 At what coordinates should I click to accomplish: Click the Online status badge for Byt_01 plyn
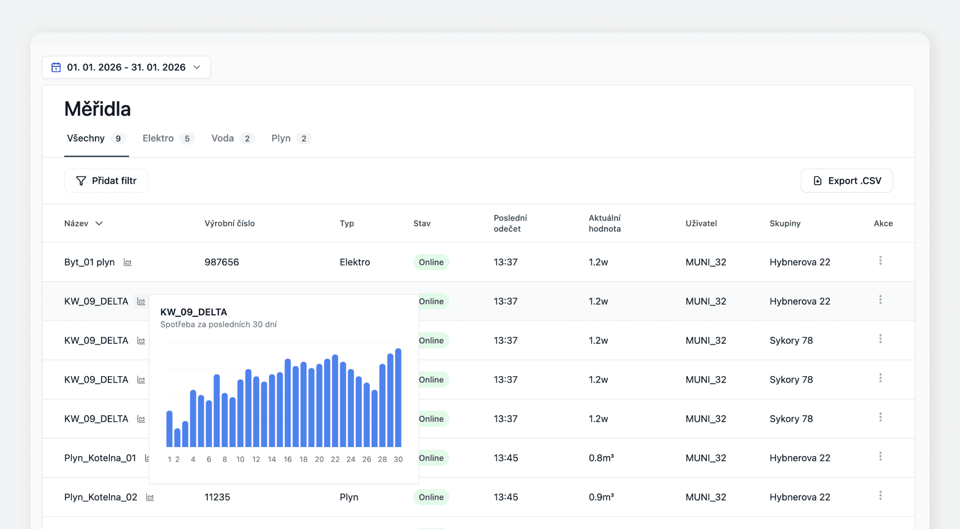pyautogui.click(x=431, y=262)
